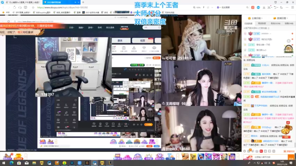Open '主播投稿' link above chat panel
The width and height of the screenshot is (296, 166).
tap(255, 18)
